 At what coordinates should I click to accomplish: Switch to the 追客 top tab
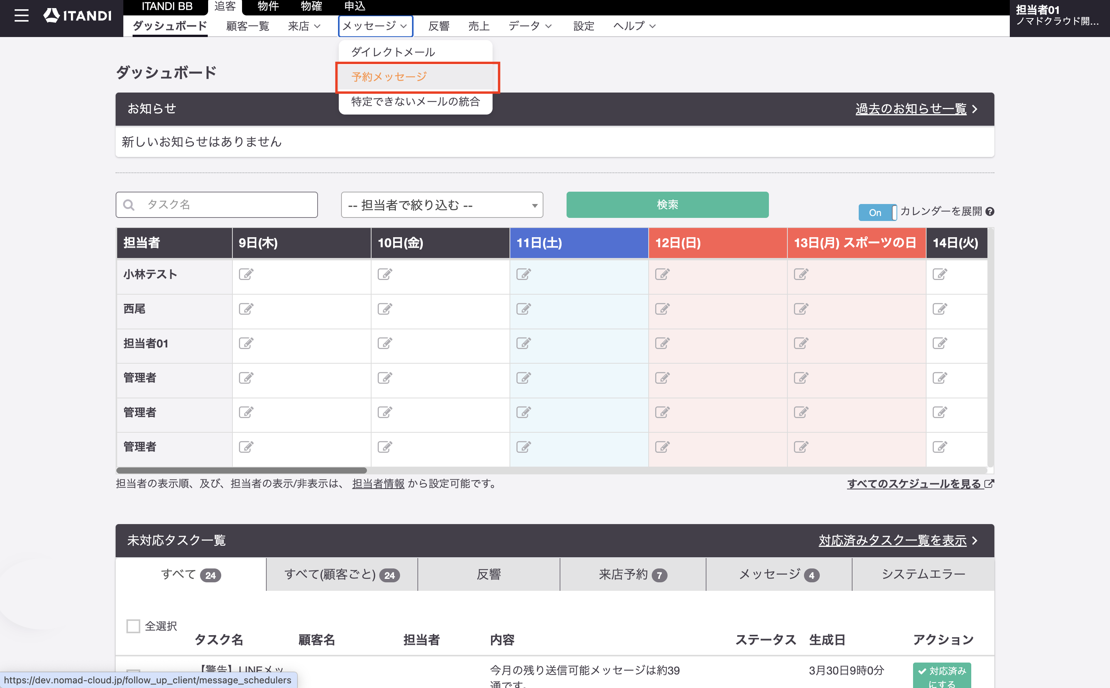coord(225,7)
